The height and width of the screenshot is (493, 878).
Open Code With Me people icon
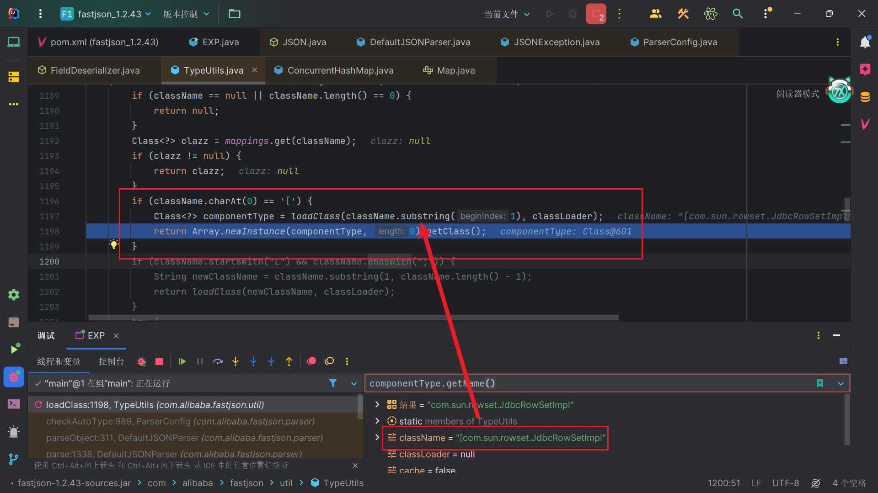point(655,14)
